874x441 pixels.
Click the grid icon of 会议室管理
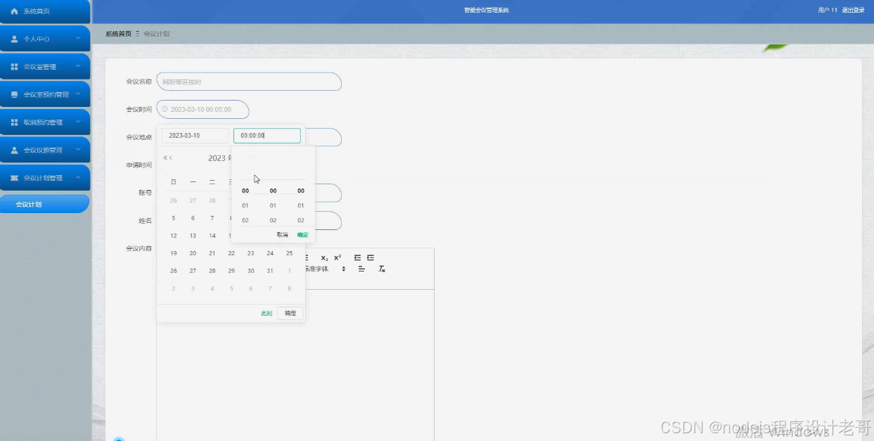pos(14,67)
